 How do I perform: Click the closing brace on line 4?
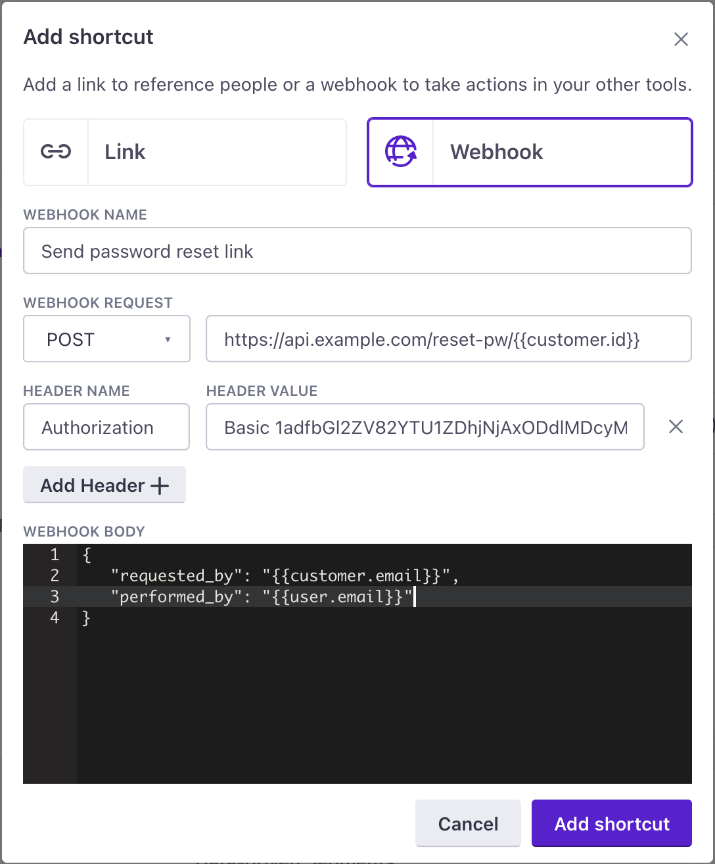point(86,618)
